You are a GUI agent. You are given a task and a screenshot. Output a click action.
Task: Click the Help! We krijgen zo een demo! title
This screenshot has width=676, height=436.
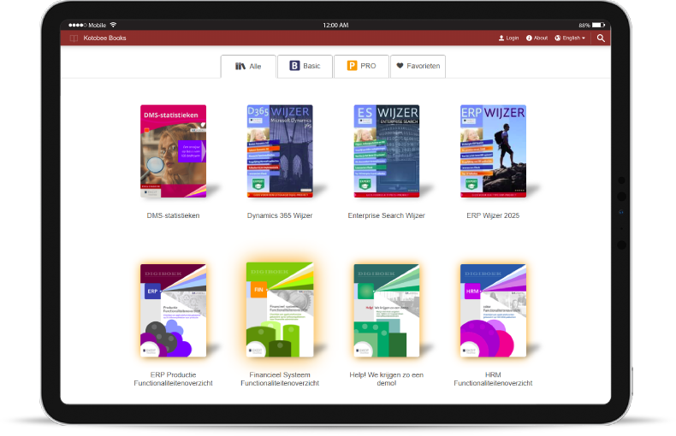[387, 379]
